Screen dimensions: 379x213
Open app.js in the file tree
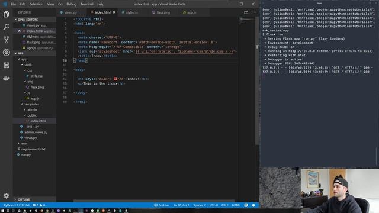tap(34, 99)
